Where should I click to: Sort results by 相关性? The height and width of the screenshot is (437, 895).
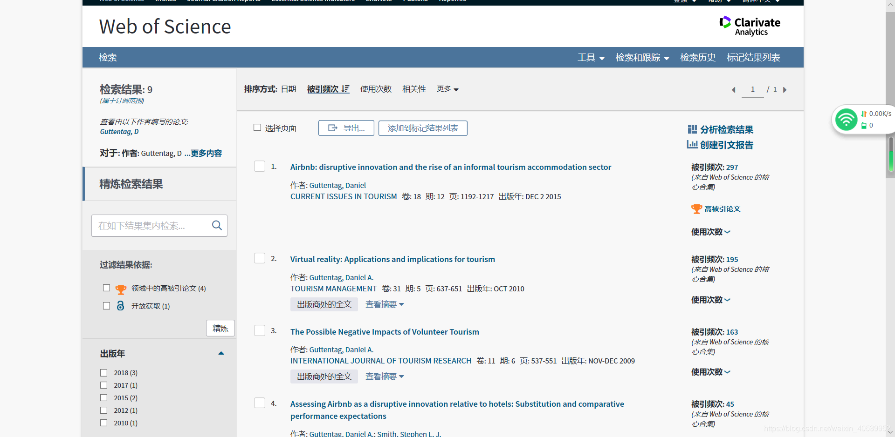coord(414,89)
